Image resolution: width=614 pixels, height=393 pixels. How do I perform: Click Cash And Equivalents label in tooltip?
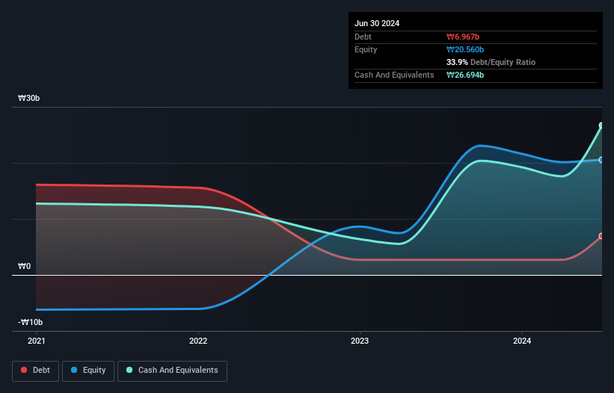coord(394,75)
